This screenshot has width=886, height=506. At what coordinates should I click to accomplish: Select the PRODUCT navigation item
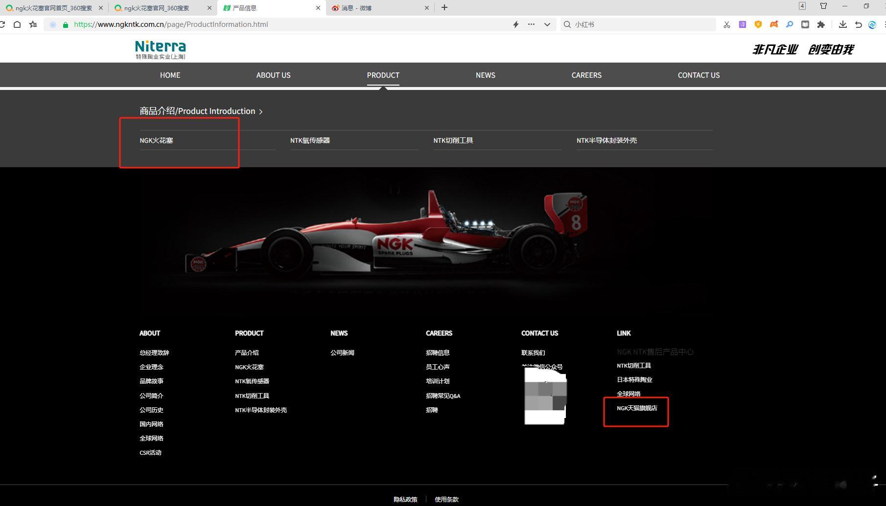point(383,75)
